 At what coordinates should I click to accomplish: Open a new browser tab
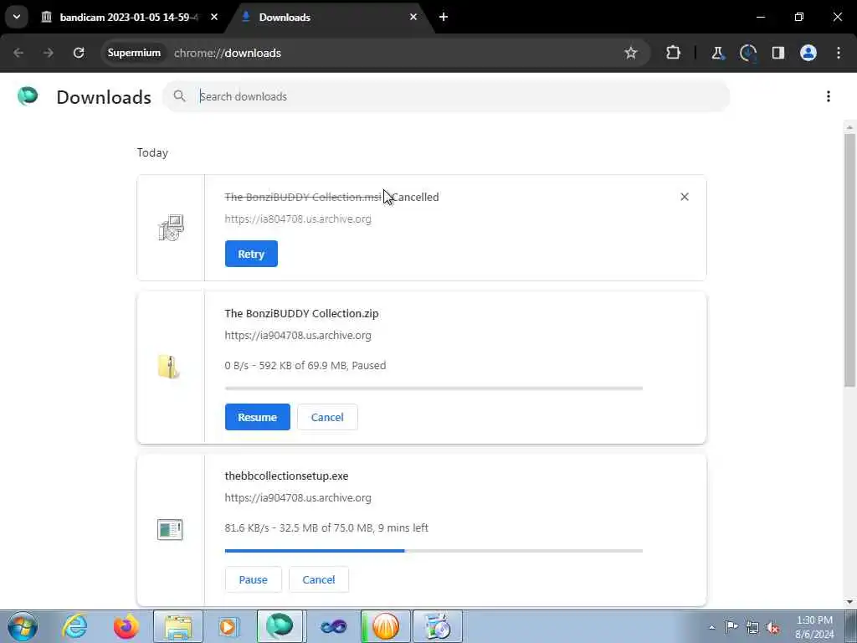click(x=444, y=17)
